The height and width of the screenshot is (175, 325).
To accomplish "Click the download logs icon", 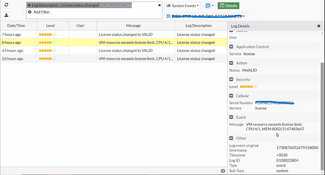I will pos(6,15).
